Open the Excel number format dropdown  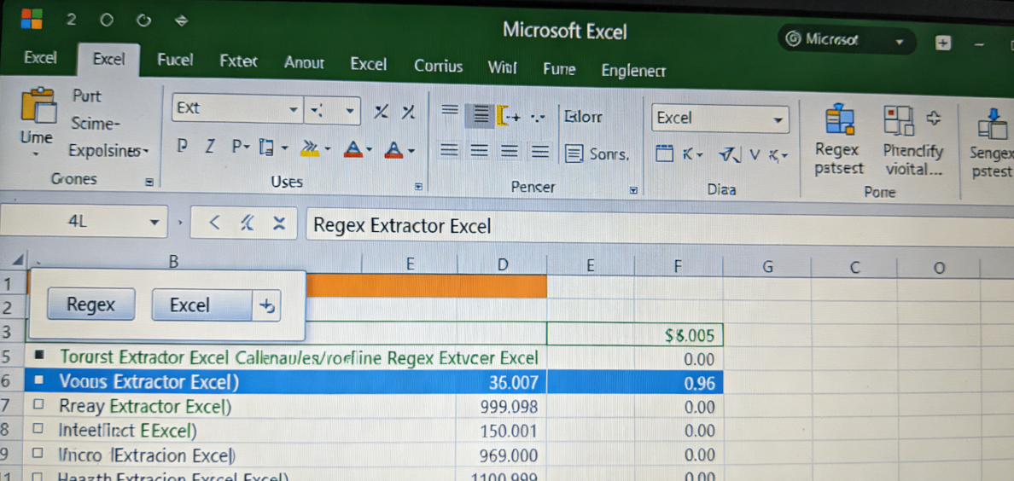point(778,119)
